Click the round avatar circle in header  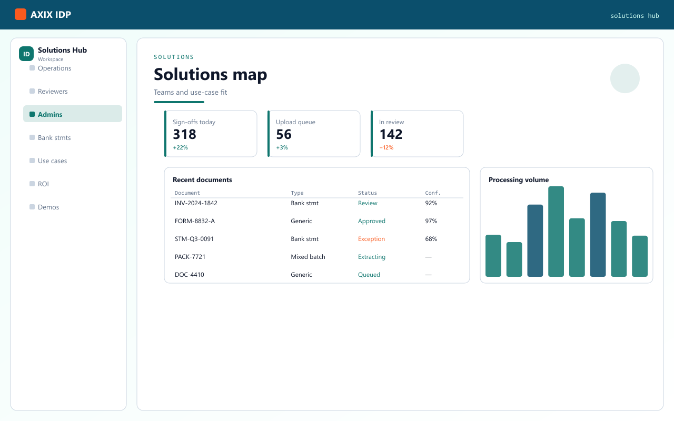625,78
